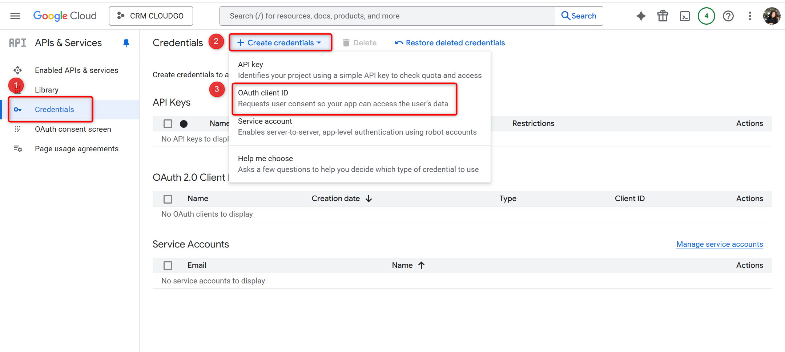Open Manage service accounts link

[719, 244]
